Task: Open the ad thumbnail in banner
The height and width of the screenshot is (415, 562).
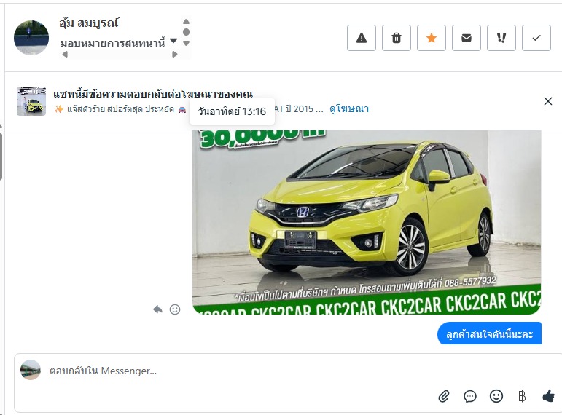Action: [31, 101]
